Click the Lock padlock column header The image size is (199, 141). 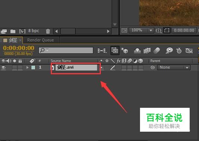pyautogui.click(x=20, y=61)
